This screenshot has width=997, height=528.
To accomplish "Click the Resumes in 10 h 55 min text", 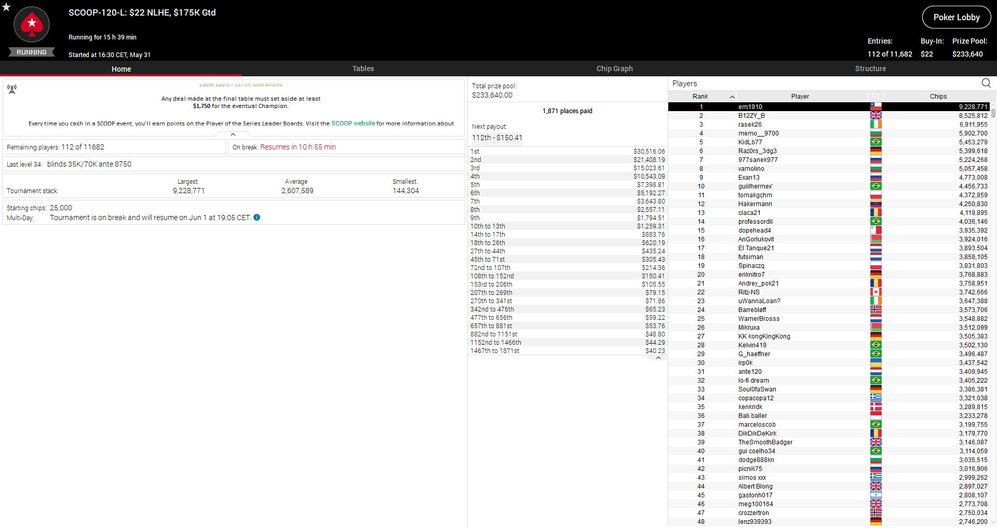I will pyautogui.click(x=298, y=147).
